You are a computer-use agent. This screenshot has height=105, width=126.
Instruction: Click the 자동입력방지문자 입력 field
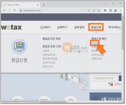[105, 78]
